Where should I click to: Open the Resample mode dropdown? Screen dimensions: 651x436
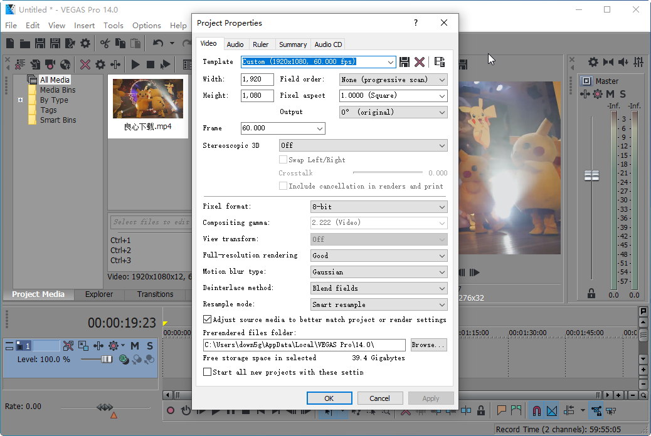tap(442, 305)
